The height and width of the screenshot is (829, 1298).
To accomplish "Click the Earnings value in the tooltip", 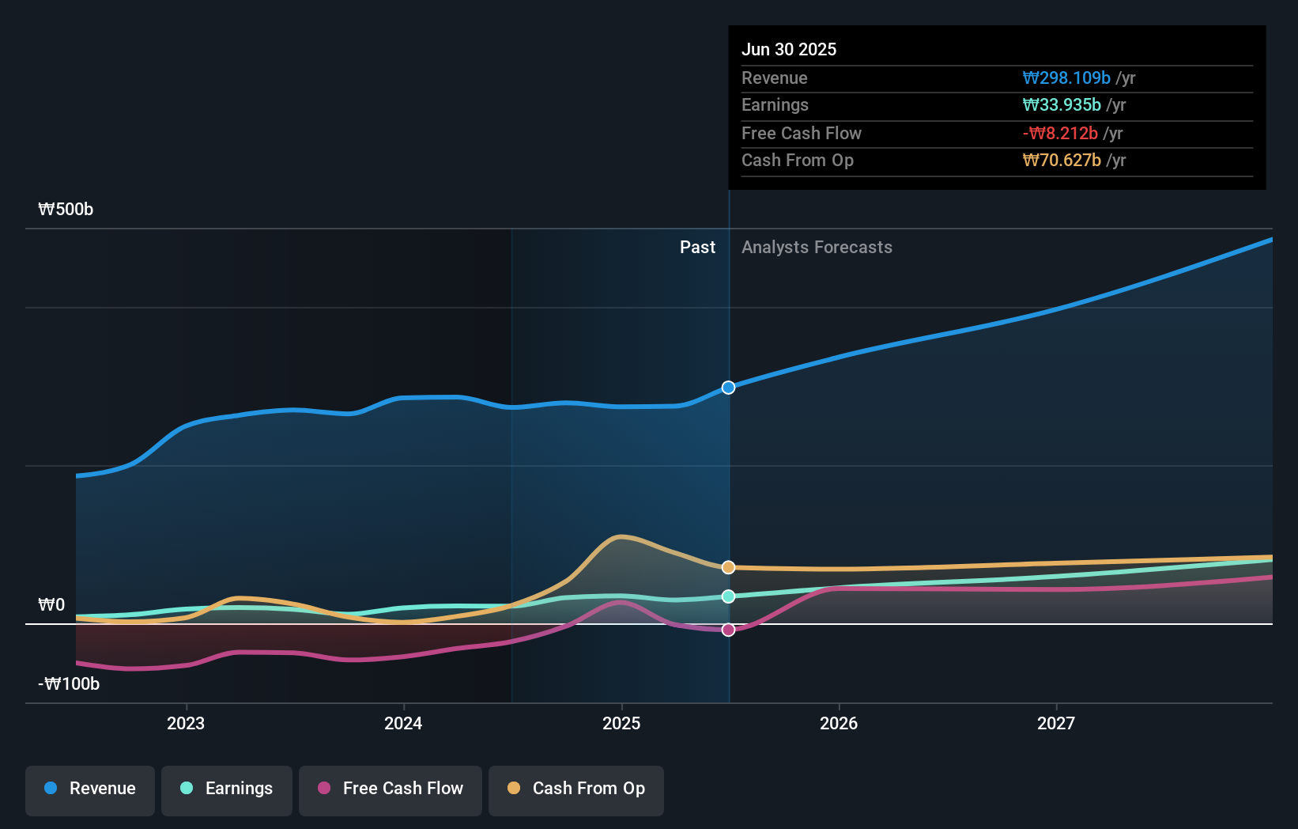I will click(x=1062, y=104).
